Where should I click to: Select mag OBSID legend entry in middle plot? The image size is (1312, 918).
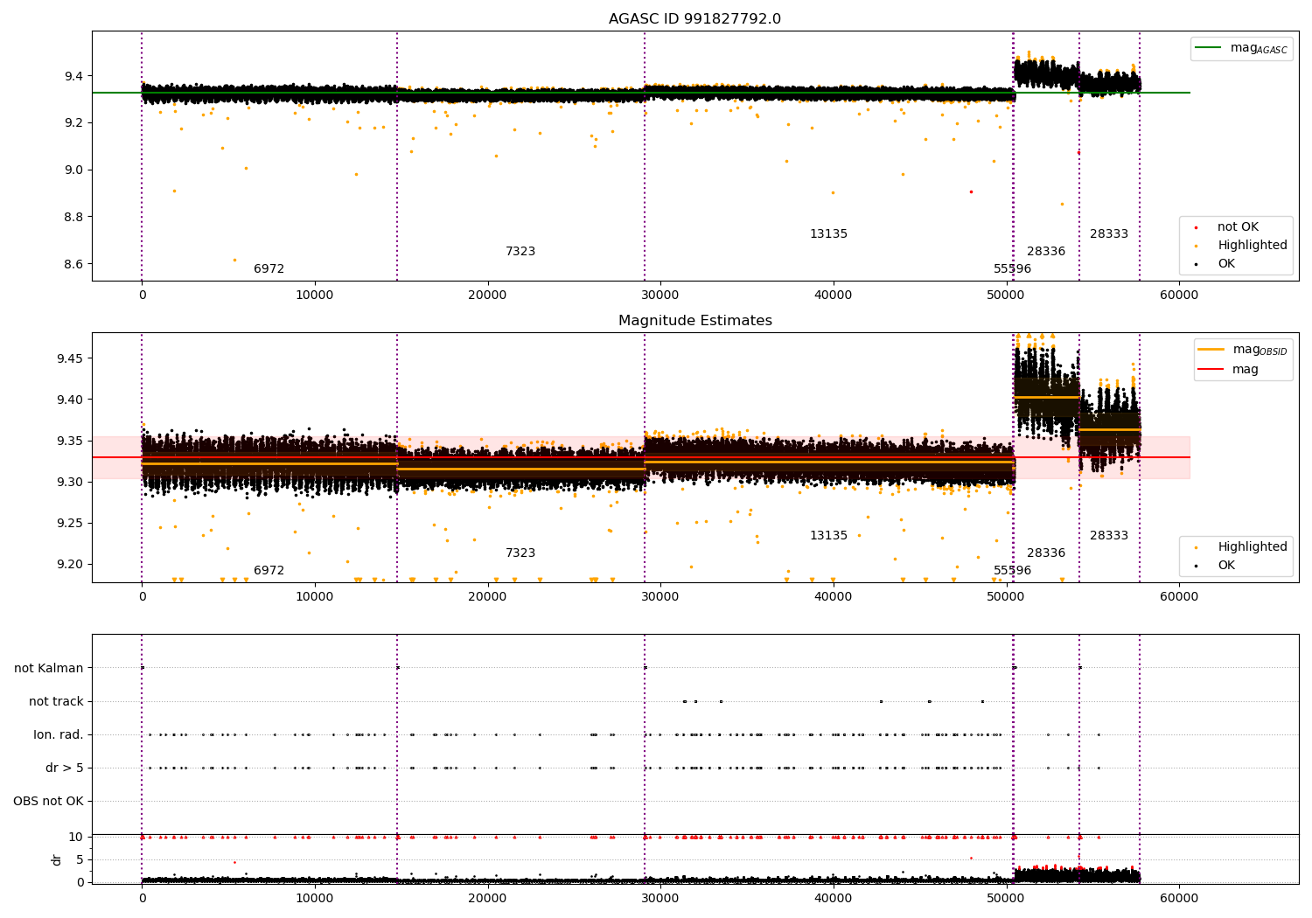pyautogui.click(x=1243, y=350)
